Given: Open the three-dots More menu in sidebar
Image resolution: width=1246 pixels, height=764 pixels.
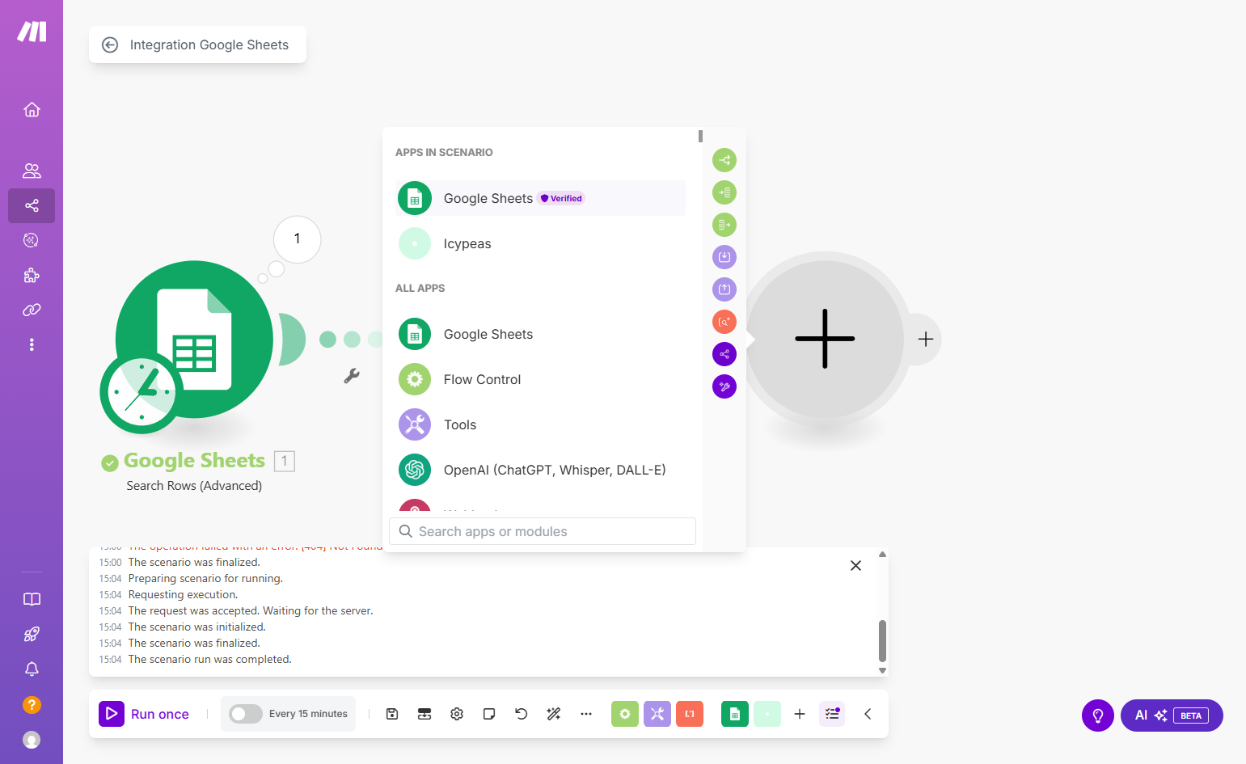Looking at the screenshot, I should [32, 344].
